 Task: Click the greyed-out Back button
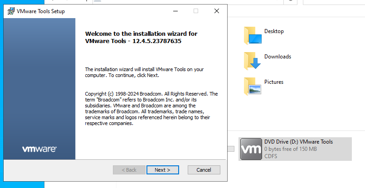pos(129,170)
